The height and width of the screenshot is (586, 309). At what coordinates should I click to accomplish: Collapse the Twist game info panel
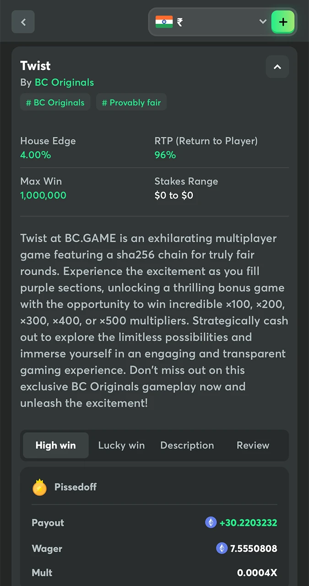coord(277,67)
